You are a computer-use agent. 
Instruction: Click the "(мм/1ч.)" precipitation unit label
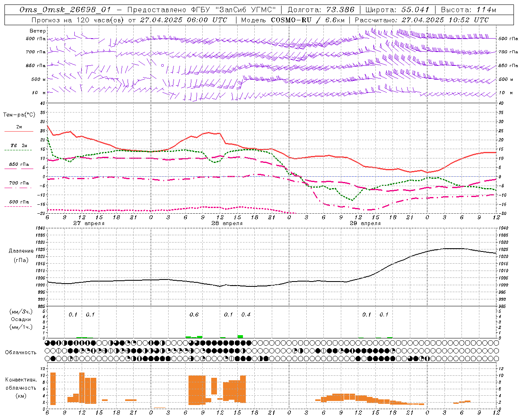pos(21,327)
